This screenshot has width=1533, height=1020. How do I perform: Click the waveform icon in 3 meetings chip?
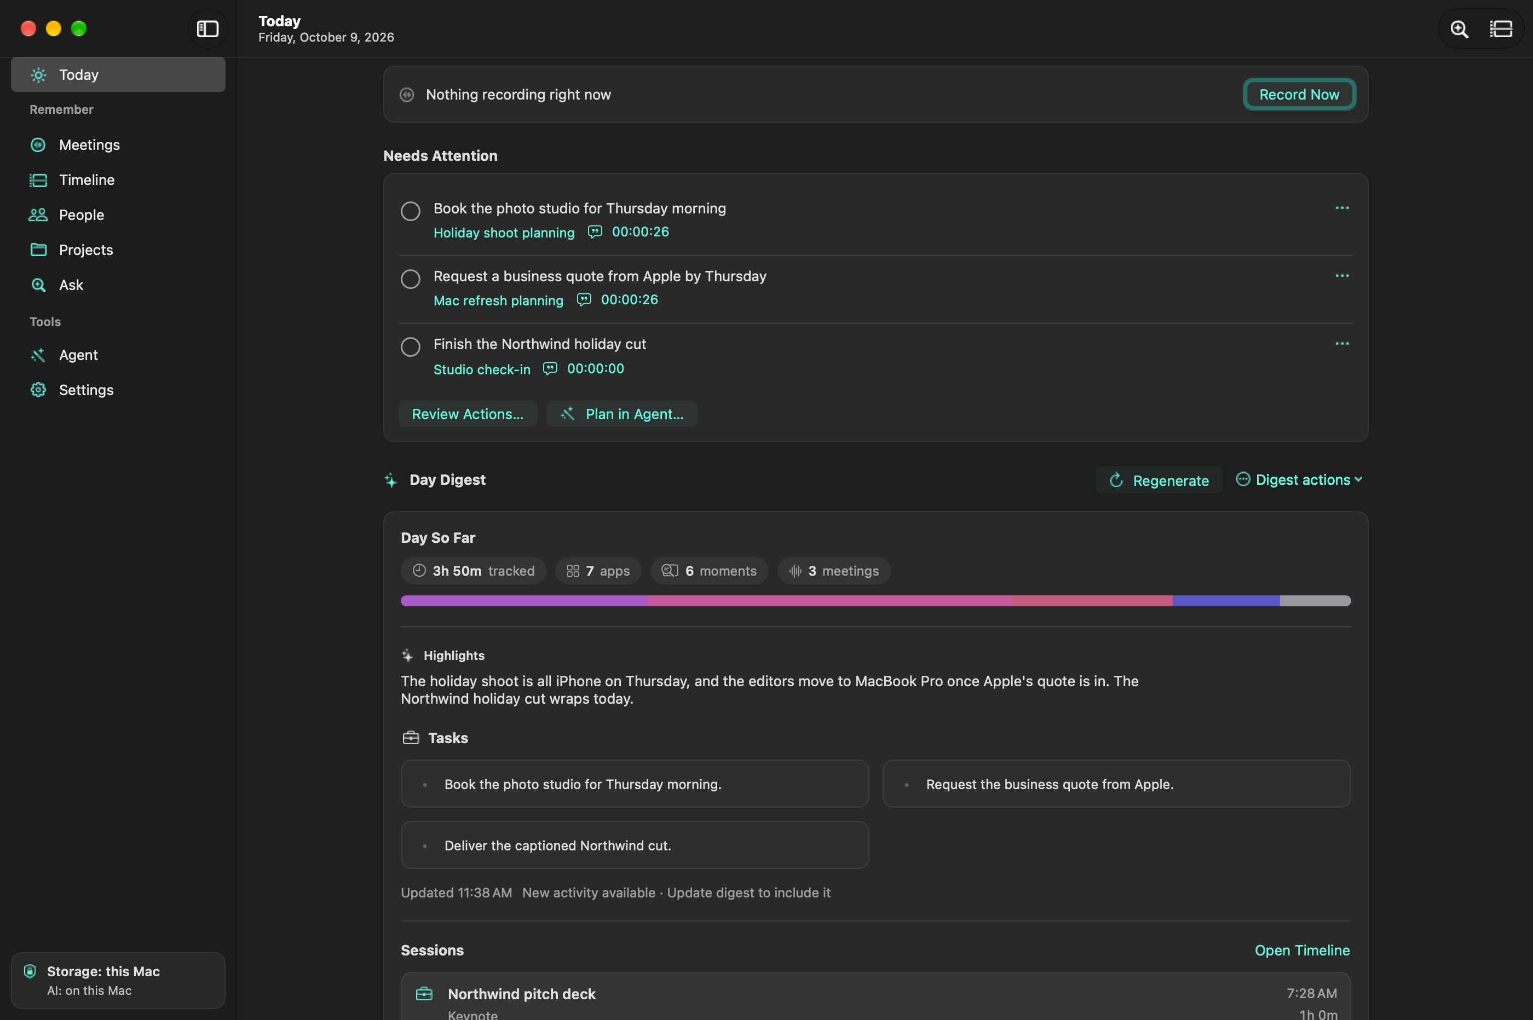795,571
